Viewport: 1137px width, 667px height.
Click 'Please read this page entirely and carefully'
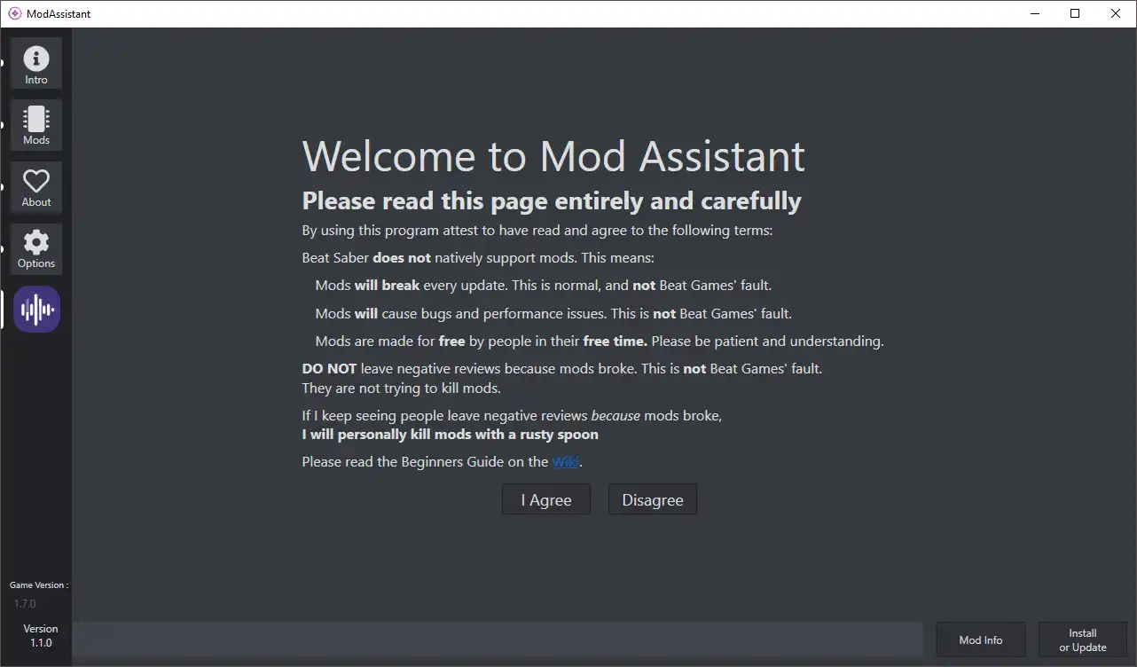(552, 201)
